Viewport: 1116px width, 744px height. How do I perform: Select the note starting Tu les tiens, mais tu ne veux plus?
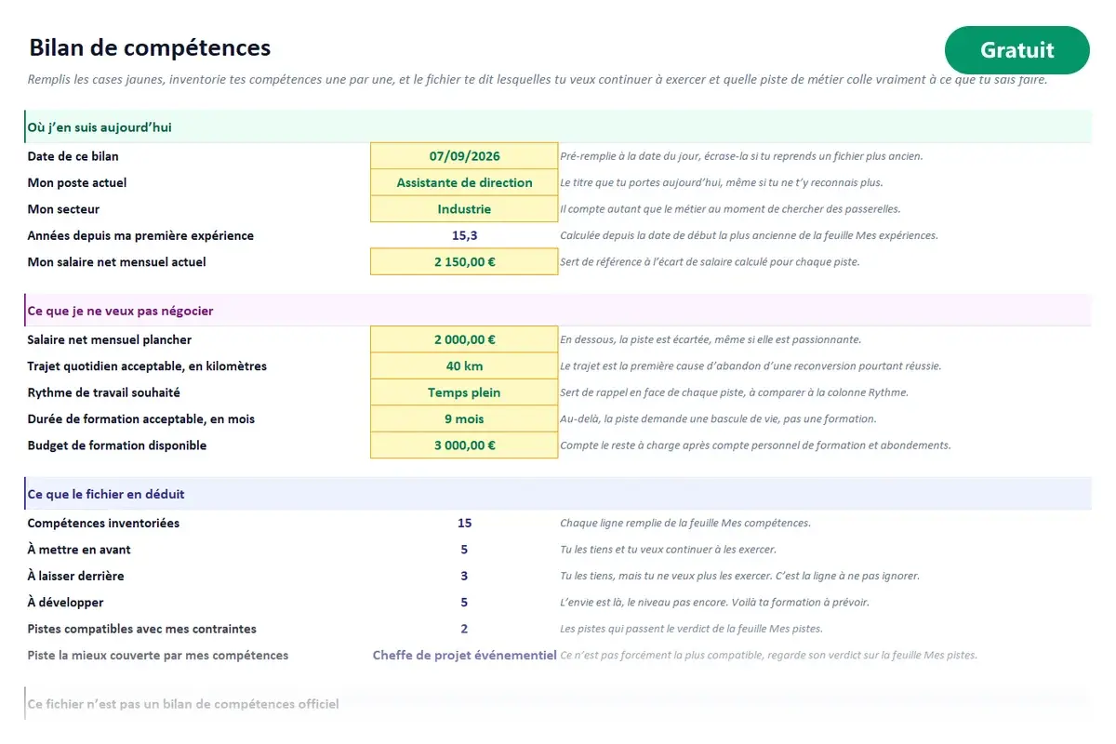(739, 576)
